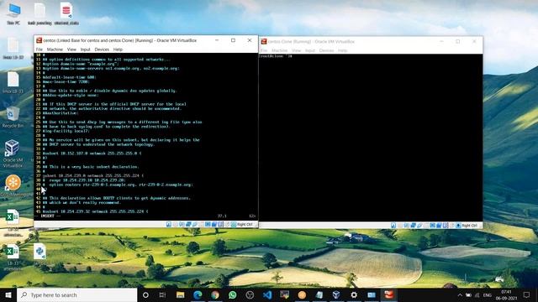Open Task View from taskbar

pyautogui.click(x=162, y=294)
